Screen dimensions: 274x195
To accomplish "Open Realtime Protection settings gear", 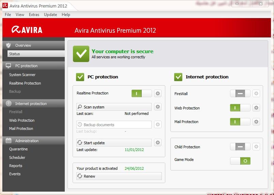I will [x=157, y=93].
